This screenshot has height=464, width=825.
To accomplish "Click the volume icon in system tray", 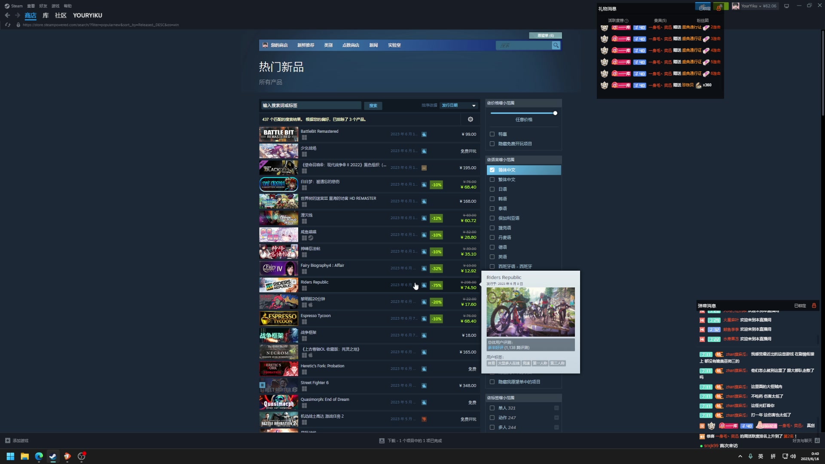I will coord(793,456).
